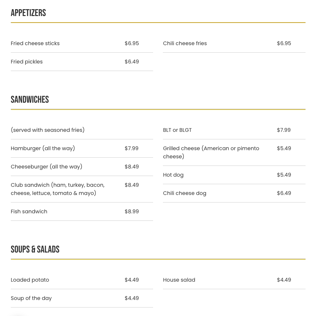Click the $8.99 Fish sandwich price
Image resolution: width=315 pixels, height=316 pixels.
[132, 212]
